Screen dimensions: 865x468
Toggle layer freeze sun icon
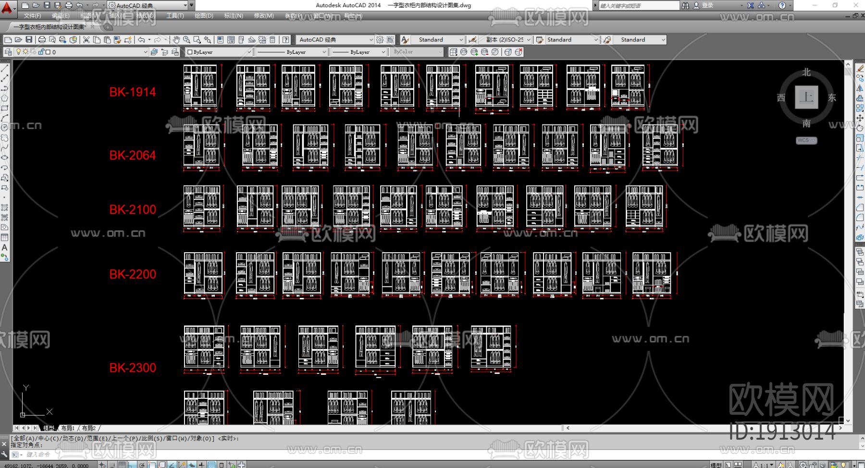pos(25,52)
